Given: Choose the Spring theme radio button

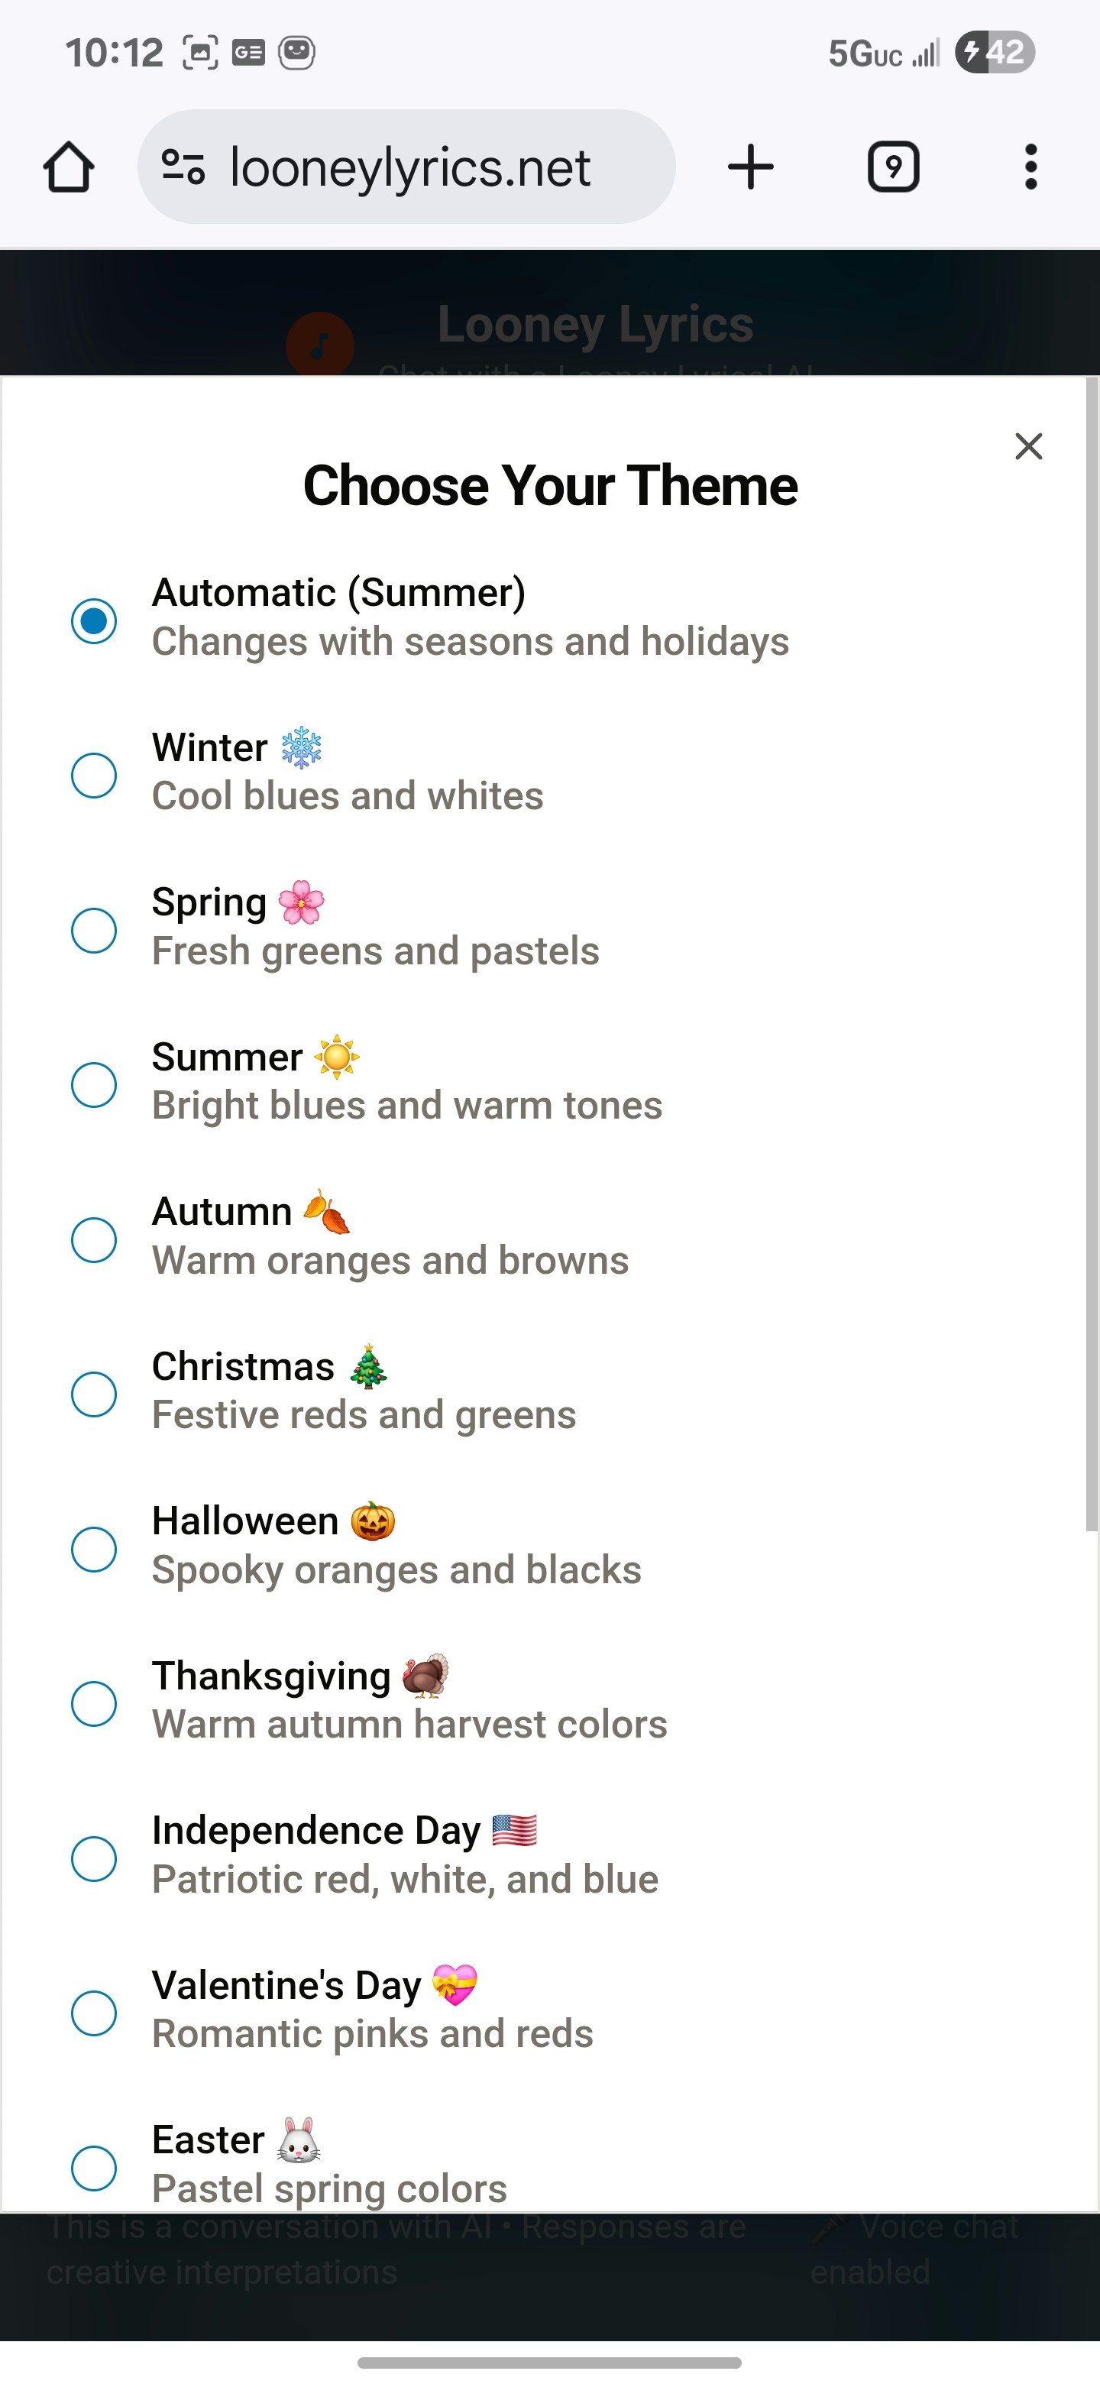Looking at the screenshot, I should [x=93, y=929].
